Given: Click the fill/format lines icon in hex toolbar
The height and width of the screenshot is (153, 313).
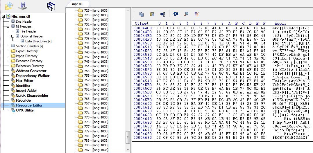Looking at the screenshot, I should tap(196, 14).
